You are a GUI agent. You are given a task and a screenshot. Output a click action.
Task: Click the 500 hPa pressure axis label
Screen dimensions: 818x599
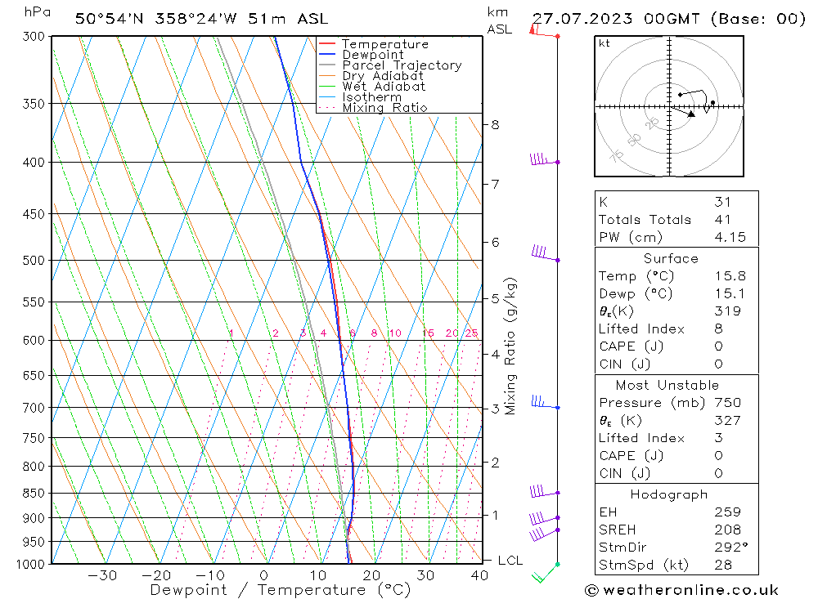[x=34, y=260]
